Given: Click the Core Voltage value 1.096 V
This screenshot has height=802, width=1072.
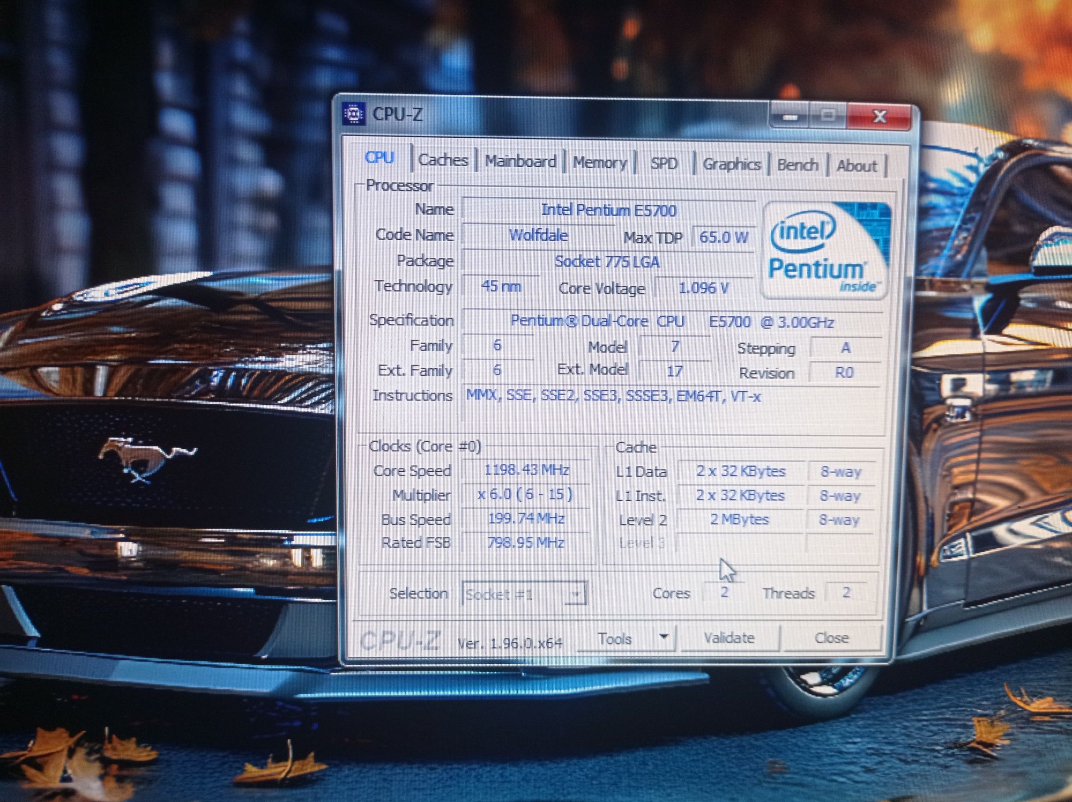Looking at the screenshot, I should 704,288.
